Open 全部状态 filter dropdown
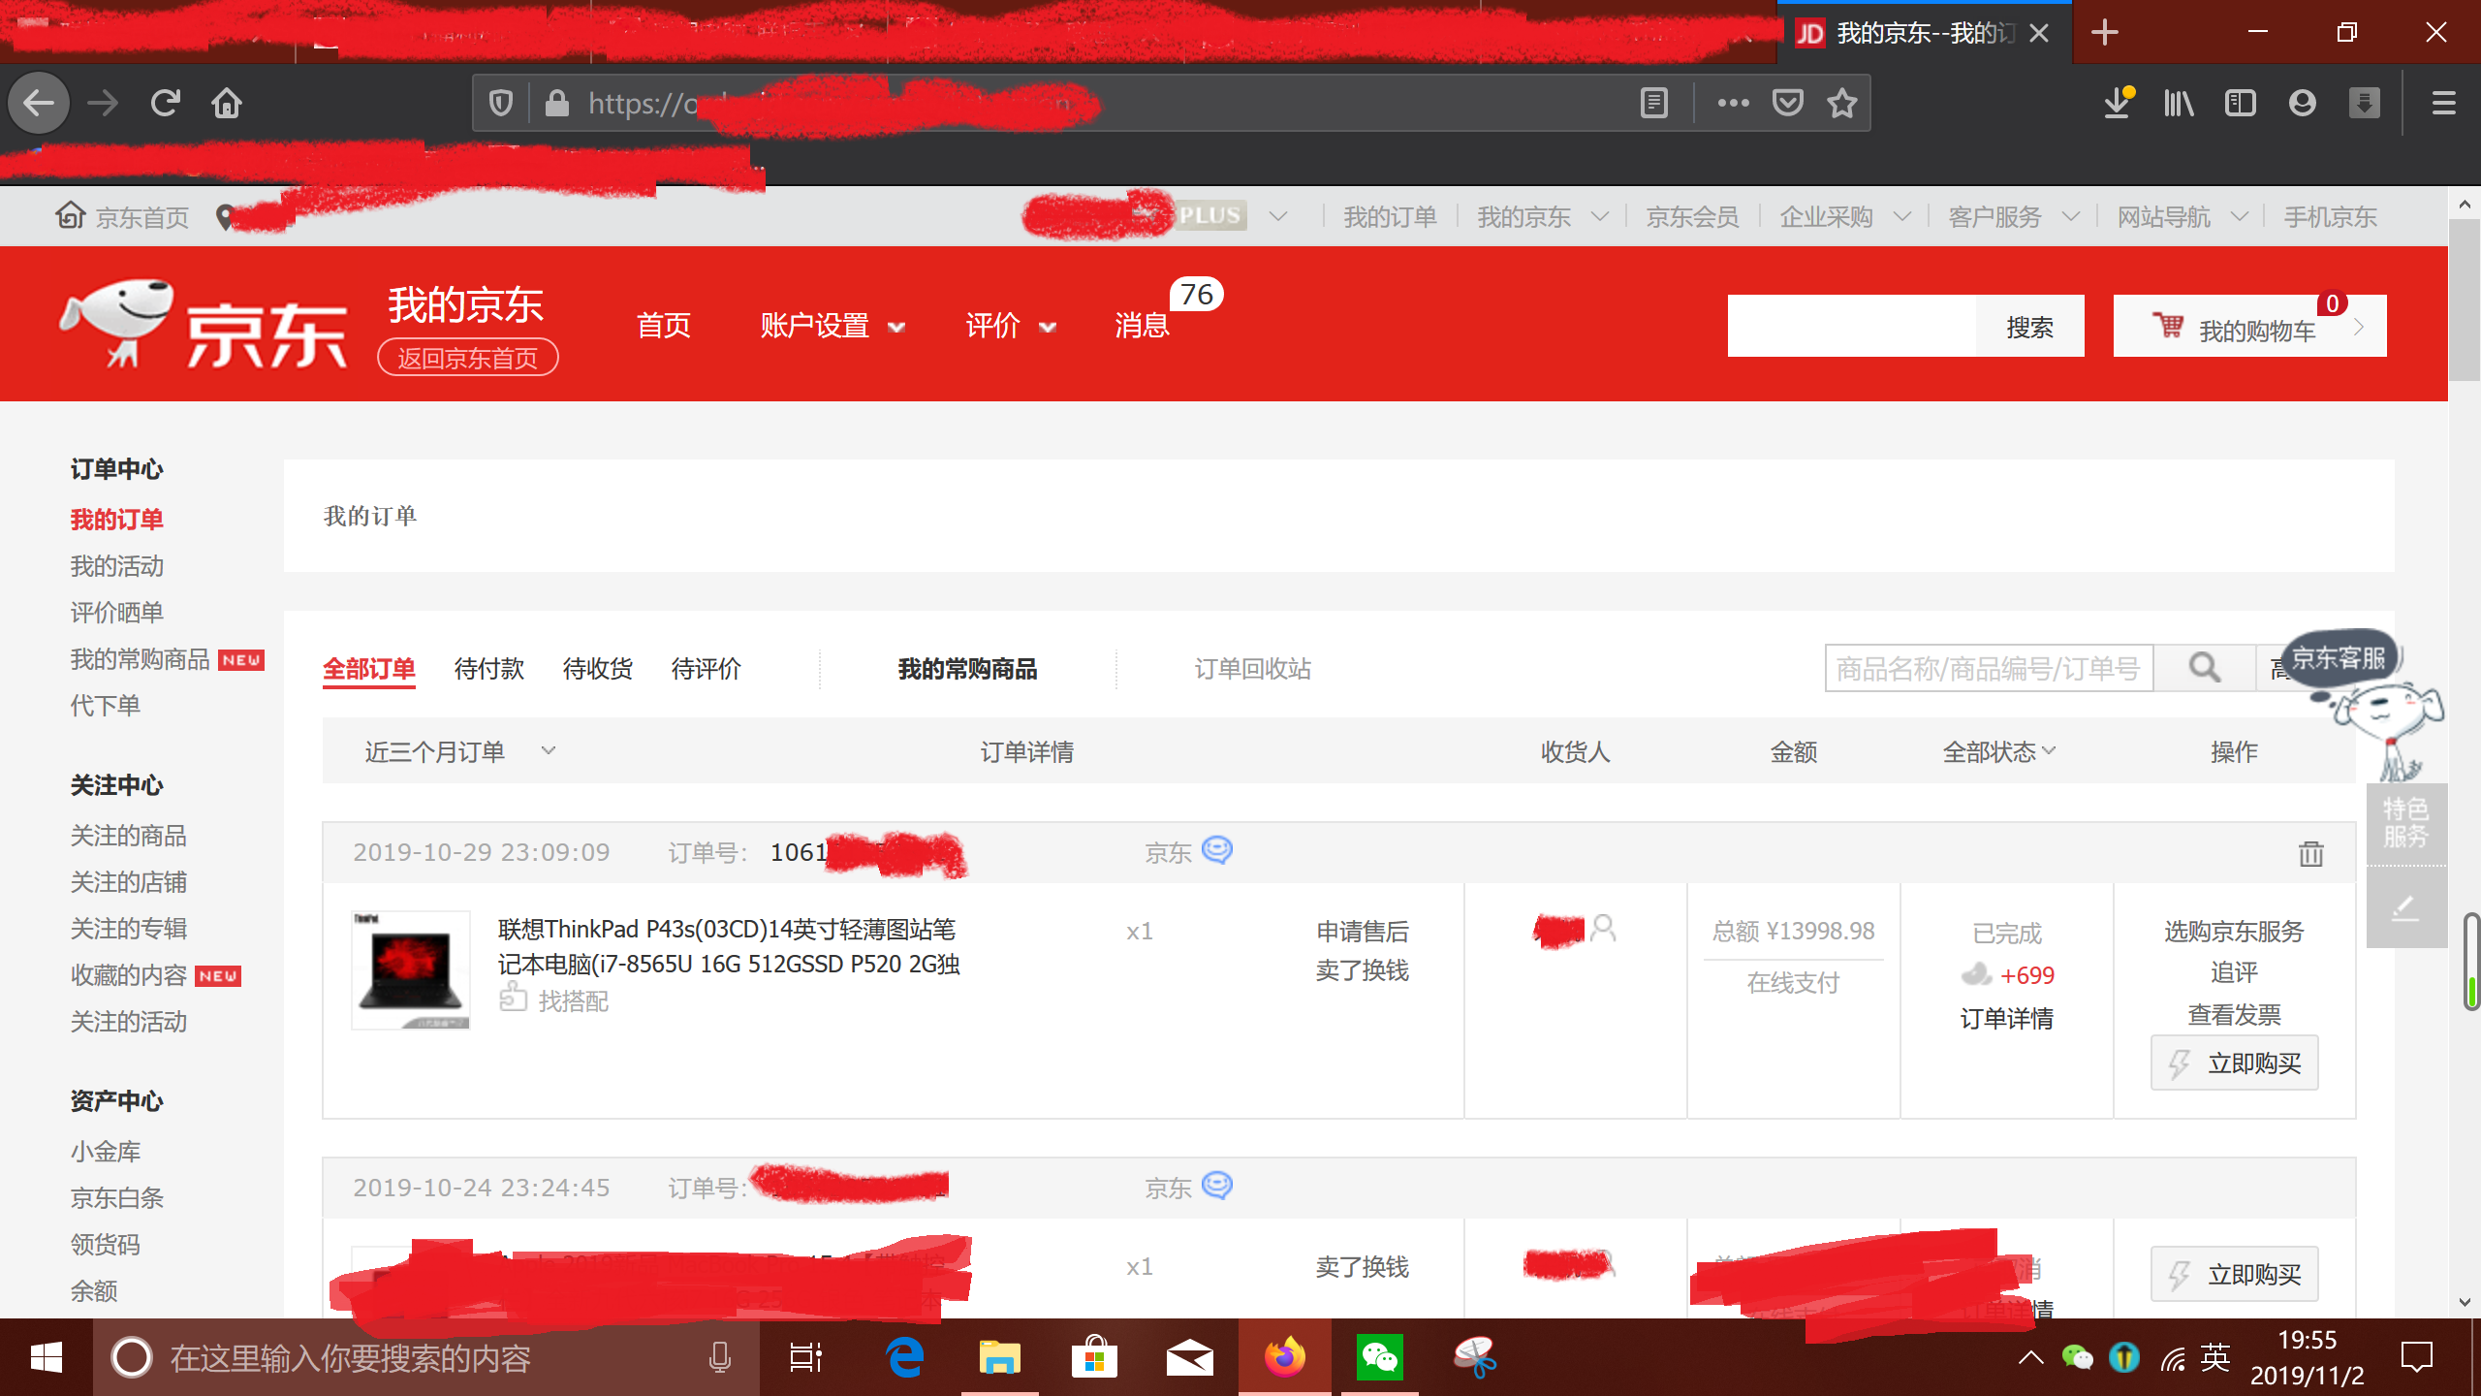This screenshot has width=2481, height=1396. click(1998, 751)
